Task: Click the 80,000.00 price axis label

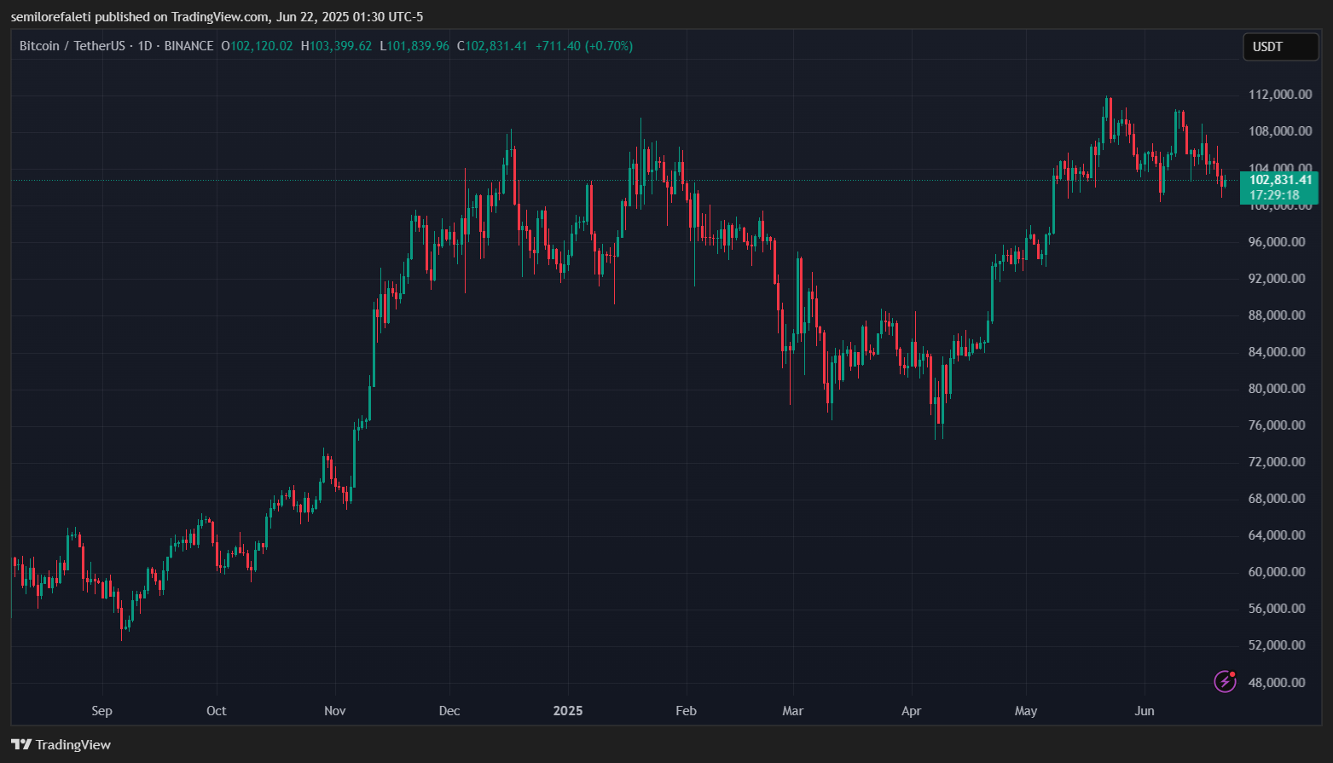Action: (1276, 389)
